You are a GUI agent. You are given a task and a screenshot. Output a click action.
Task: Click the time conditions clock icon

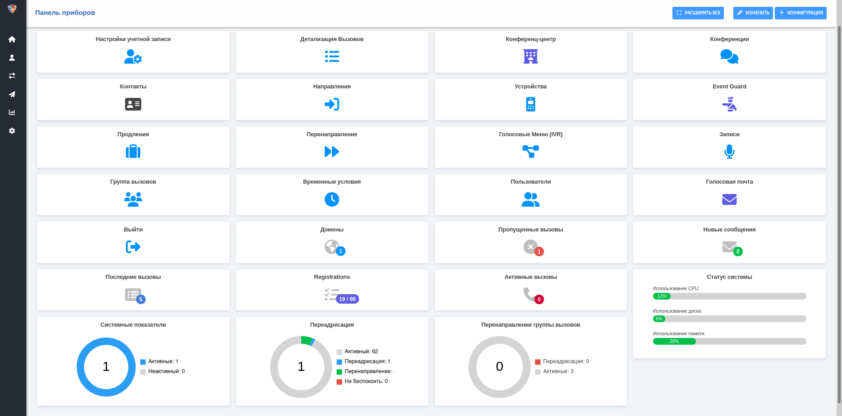pyautogui.click(x=332, y=199)
